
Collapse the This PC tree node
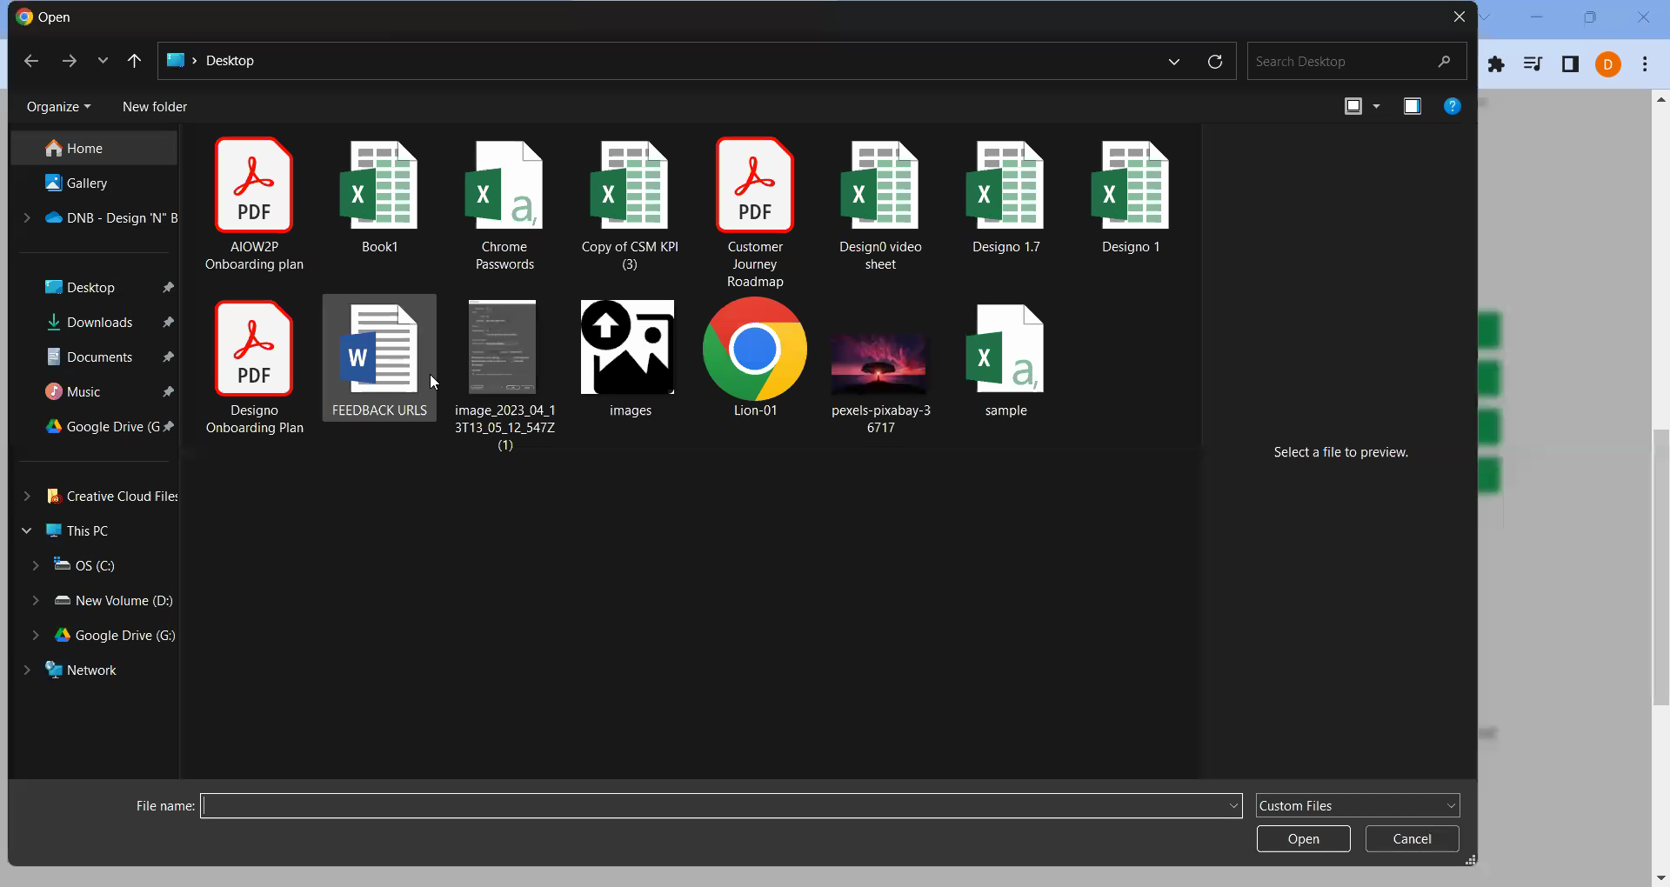click(x=27, y=530)
